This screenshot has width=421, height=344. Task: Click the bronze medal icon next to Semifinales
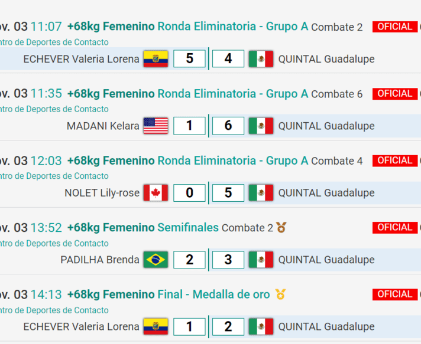281,228
